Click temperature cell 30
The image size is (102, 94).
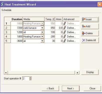point(50,41)
